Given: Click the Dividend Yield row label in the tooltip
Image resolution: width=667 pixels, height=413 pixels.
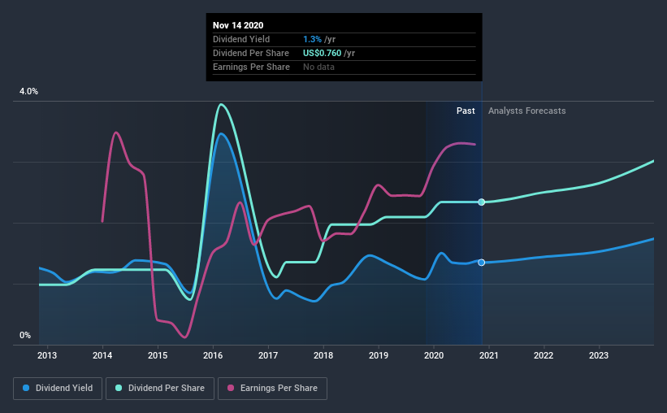Looking at the screenshot, I should 241,39.
